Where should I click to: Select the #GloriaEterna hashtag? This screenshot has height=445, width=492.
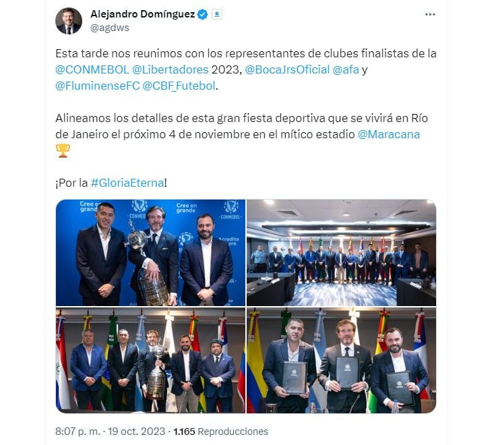[x=127, y=183]
